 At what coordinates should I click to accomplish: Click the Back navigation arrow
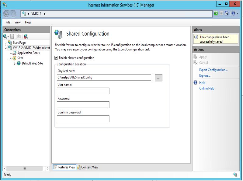[6, 14]
